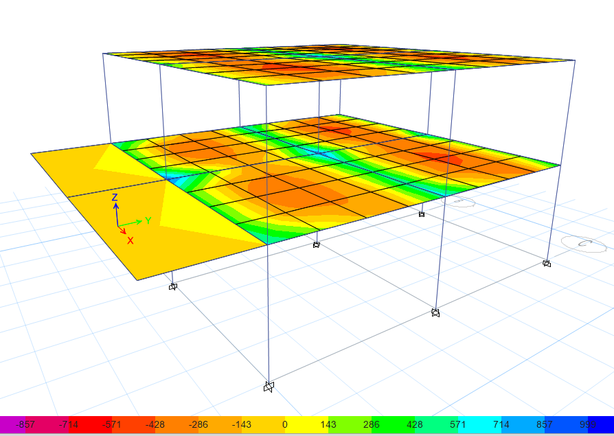
Task: Click the positive 571 legend value
Action: tap(458, 424)
